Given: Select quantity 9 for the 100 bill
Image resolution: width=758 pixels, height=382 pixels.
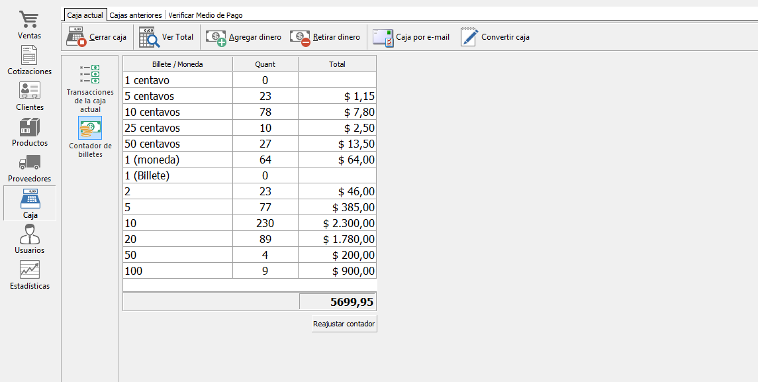Looking at the screenshot, I should point(265,271).
